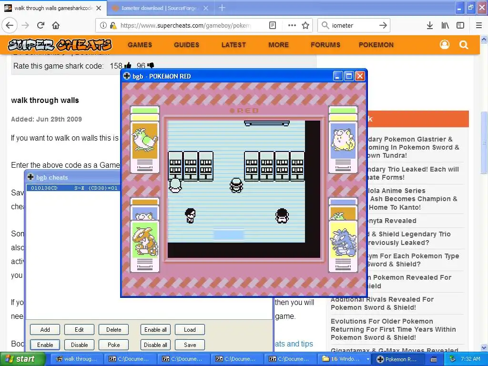Show site information icon in address bar

coord(103,26)
